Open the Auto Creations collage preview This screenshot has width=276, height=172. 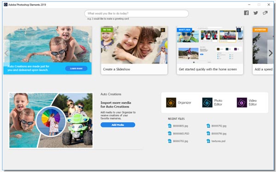[x=51, y=120]
